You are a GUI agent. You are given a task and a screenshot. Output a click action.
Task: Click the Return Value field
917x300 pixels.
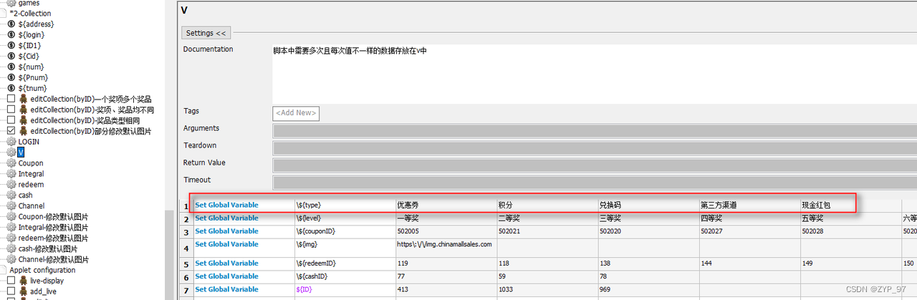click(x=595, y=165)
